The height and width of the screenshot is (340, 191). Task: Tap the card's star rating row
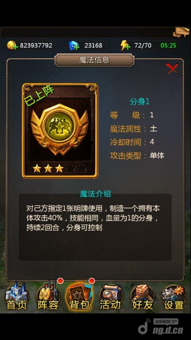(x=60, y=169)
